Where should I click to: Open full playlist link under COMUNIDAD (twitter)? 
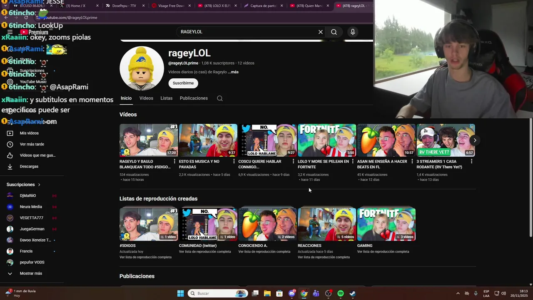205,252
